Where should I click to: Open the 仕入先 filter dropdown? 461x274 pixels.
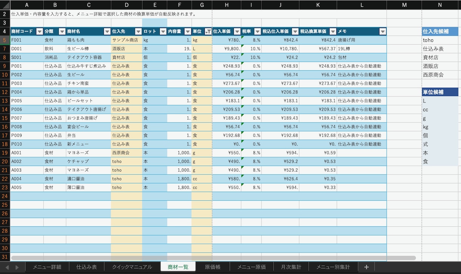pos(138,32)
